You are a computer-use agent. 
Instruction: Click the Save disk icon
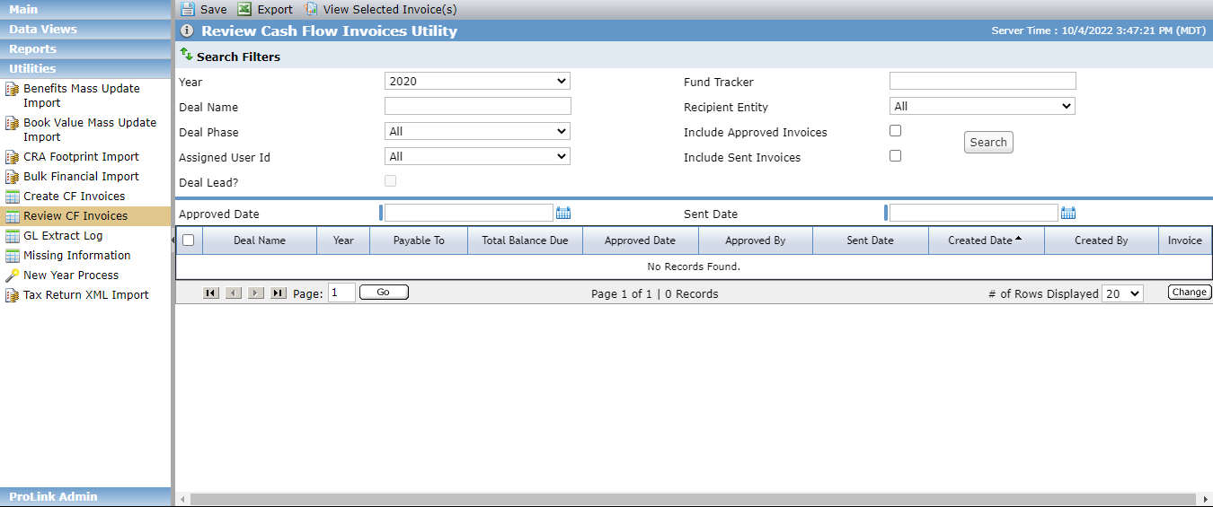(187, 9)
